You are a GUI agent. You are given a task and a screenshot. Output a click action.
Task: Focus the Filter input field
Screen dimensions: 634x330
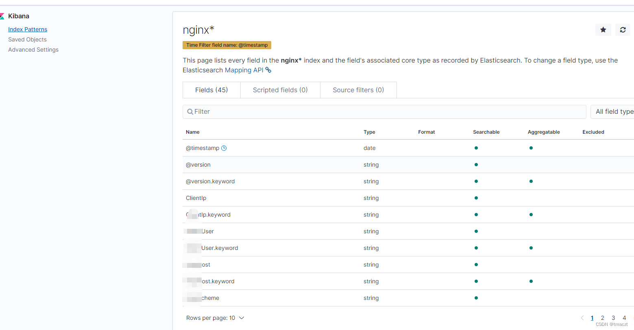[384, 112]
